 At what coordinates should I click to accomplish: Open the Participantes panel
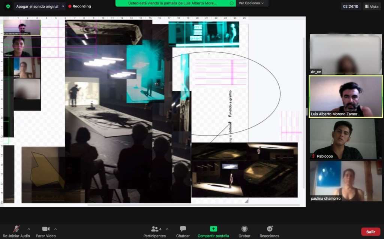point(154,229)
